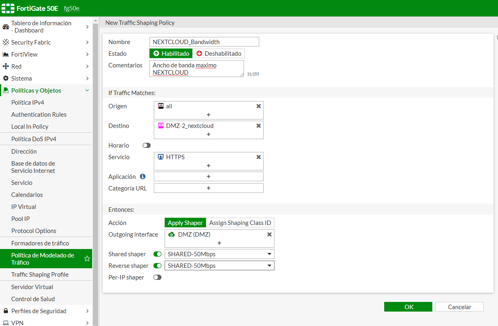Add another Servicio entry with plus

click(x=208, y=166)
